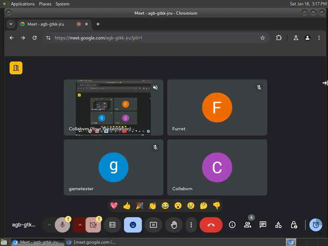Go forward in the browser
The width and height of the screenshot is (328, 246).
coord(23,38)
